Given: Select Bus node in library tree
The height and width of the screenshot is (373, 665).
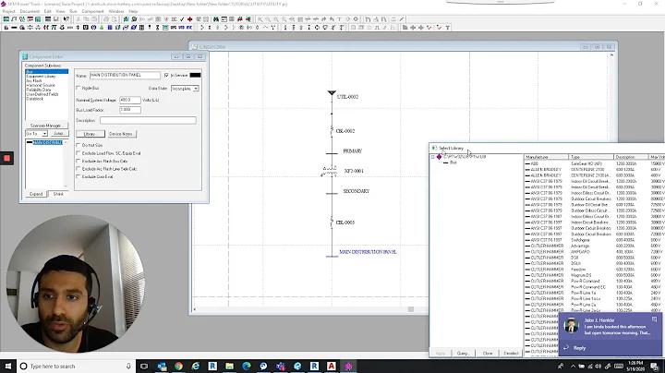Looking at the screenshot, I should 453,162.
